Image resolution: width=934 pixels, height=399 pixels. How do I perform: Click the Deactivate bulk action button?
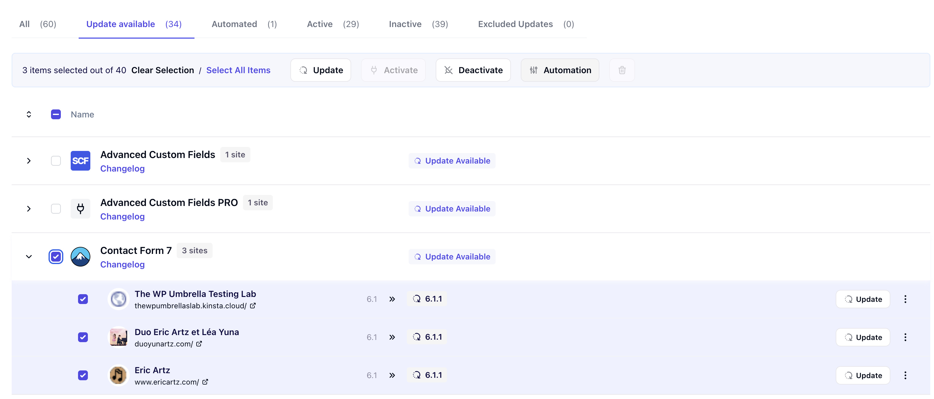[473, 70]
